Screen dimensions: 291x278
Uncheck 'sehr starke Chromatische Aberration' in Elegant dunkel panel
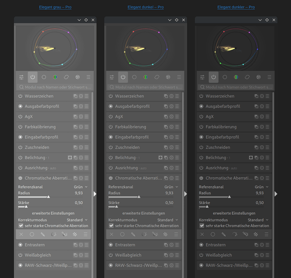(x=111, y=226)
